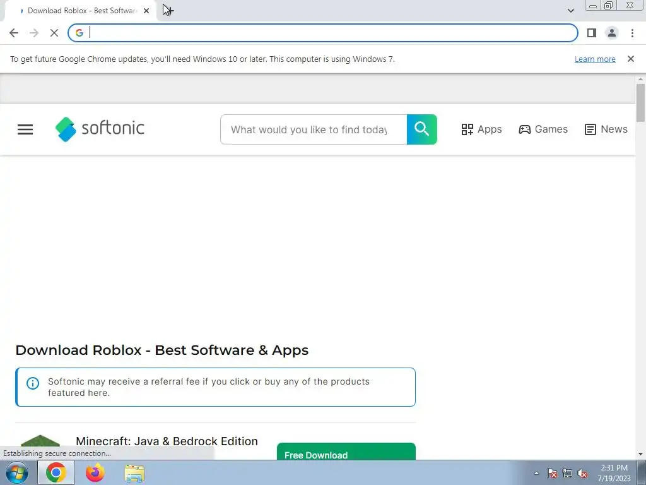Click the Action Center flag icon
This screenshot has height=485, width=646.
point(552,473)
